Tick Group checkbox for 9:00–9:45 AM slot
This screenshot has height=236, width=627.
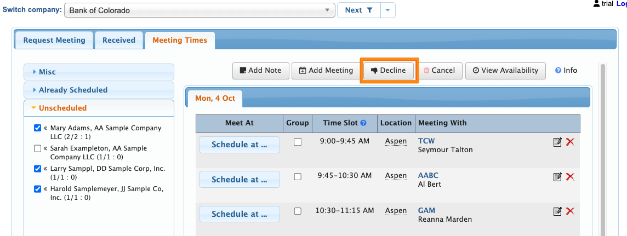[298, 142]
